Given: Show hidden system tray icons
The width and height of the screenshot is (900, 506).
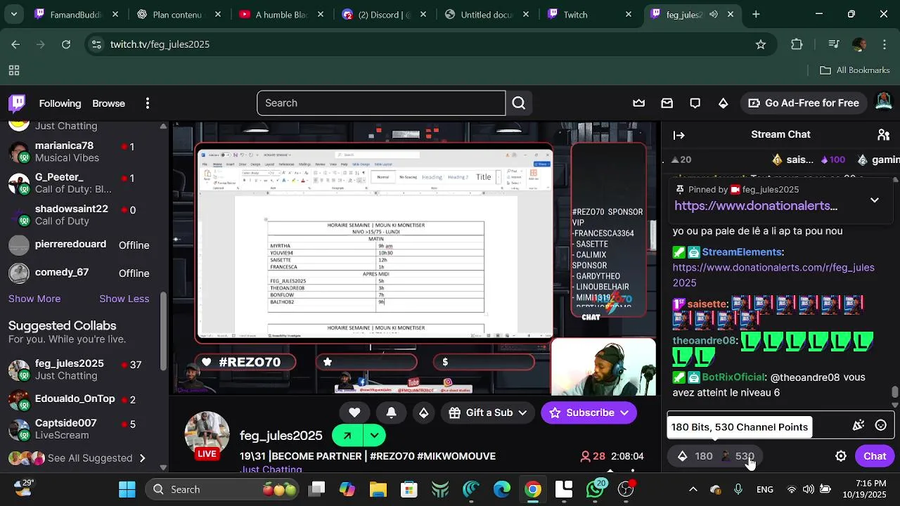Looking at the screenshot, I should [x=693, y=489].
